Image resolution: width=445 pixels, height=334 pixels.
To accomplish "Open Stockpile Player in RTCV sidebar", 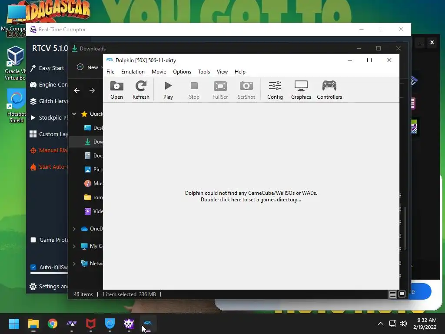I will [48, 117].
